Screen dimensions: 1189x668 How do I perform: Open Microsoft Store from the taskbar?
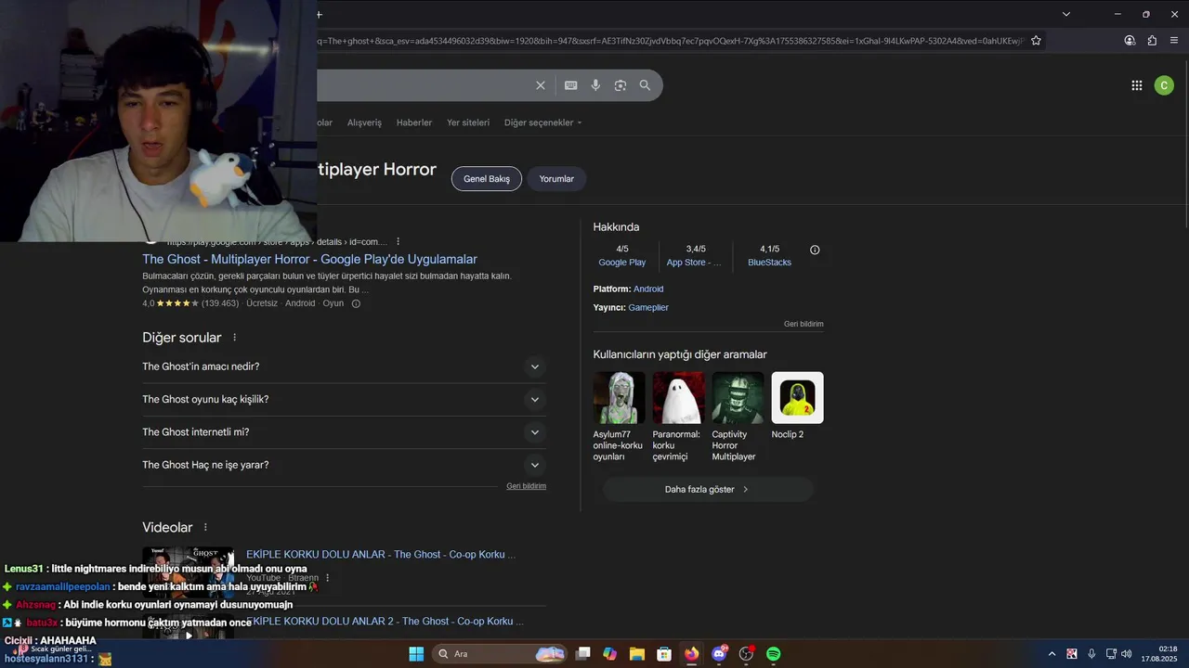coord(664,654)
